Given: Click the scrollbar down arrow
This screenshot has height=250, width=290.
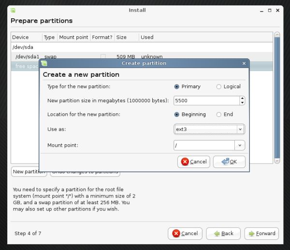Looking at the screenshot, I should [x=277, y=161].
